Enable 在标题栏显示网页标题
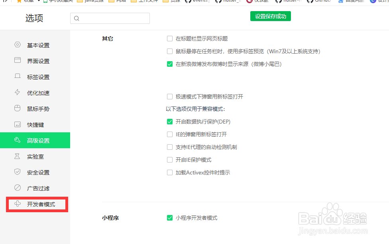The height and width of the screenshot is (244, 389). click(169, 39)
